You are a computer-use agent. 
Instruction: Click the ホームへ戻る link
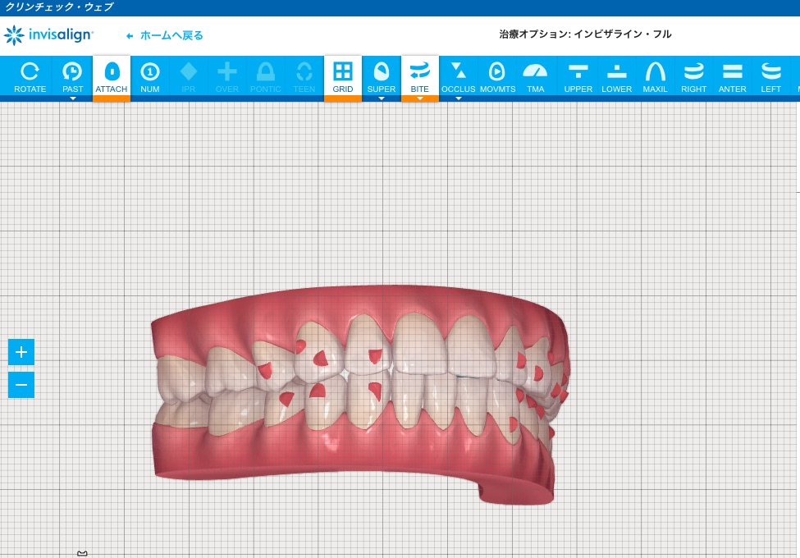click(165, 35)
